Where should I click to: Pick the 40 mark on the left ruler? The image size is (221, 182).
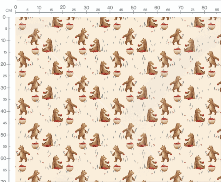[x=3, y=111]
